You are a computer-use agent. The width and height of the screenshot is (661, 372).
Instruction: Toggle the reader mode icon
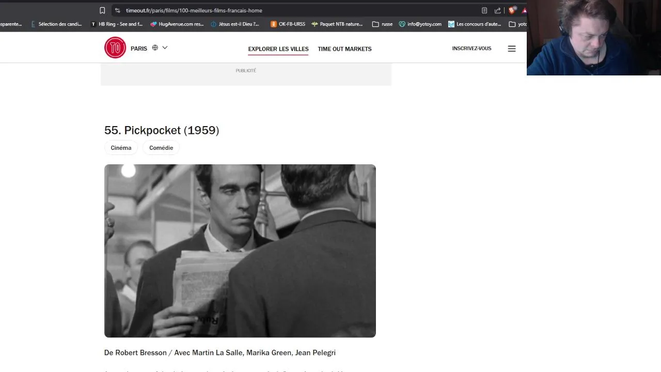coord(484,10)
